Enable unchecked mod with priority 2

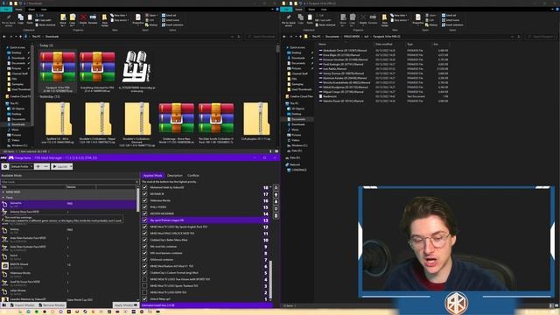(x=144, y=292)
